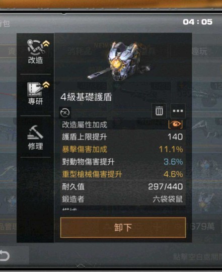Click the circular swap icon below item name

65,113
